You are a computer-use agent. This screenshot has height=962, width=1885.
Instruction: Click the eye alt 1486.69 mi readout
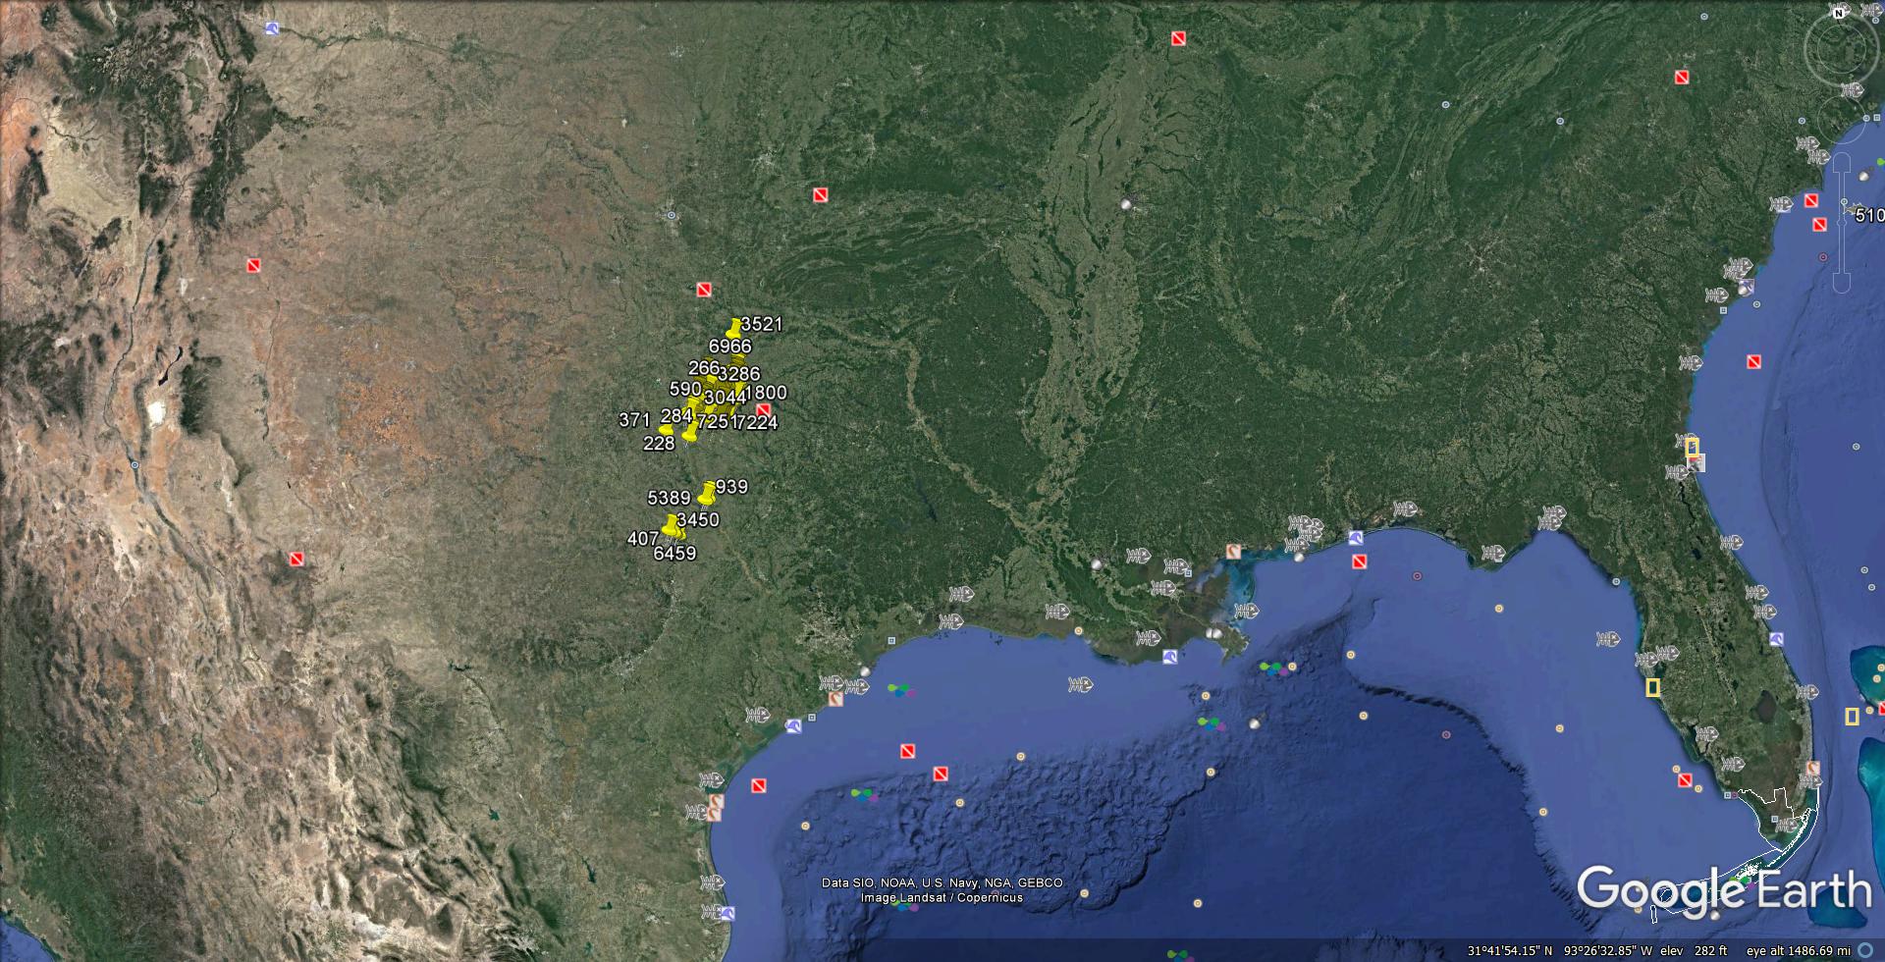click(x=1798, y=951)
